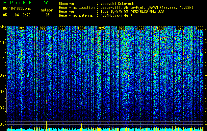
Task: Click the antenna text A504HB(yagi 4el)
Action: pos(116,15)
